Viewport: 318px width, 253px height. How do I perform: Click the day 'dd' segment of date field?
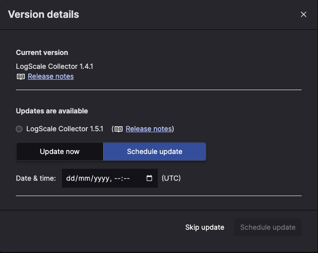tap(71, 178)
